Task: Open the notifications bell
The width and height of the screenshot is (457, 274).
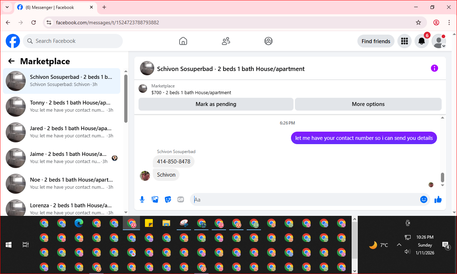Action: 422,41
